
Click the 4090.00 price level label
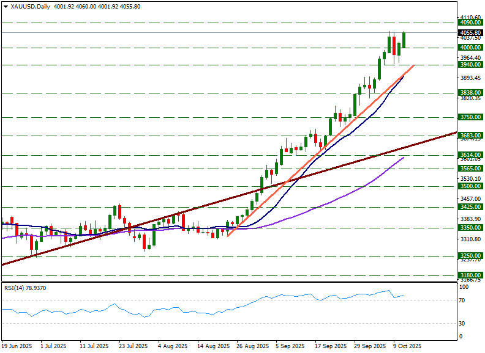pyautogui.click(x=470, y=22)
